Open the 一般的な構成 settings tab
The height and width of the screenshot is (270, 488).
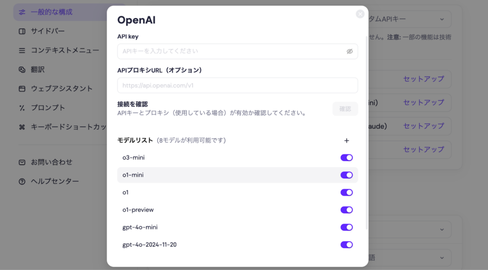(51, 12)
